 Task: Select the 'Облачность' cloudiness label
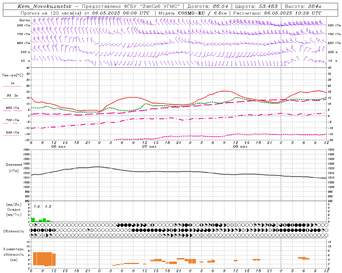click(14, 231)
